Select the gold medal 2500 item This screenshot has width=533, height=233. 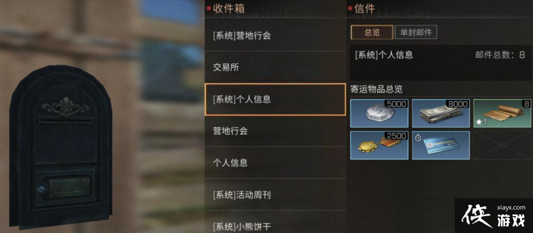pos(379,145)
